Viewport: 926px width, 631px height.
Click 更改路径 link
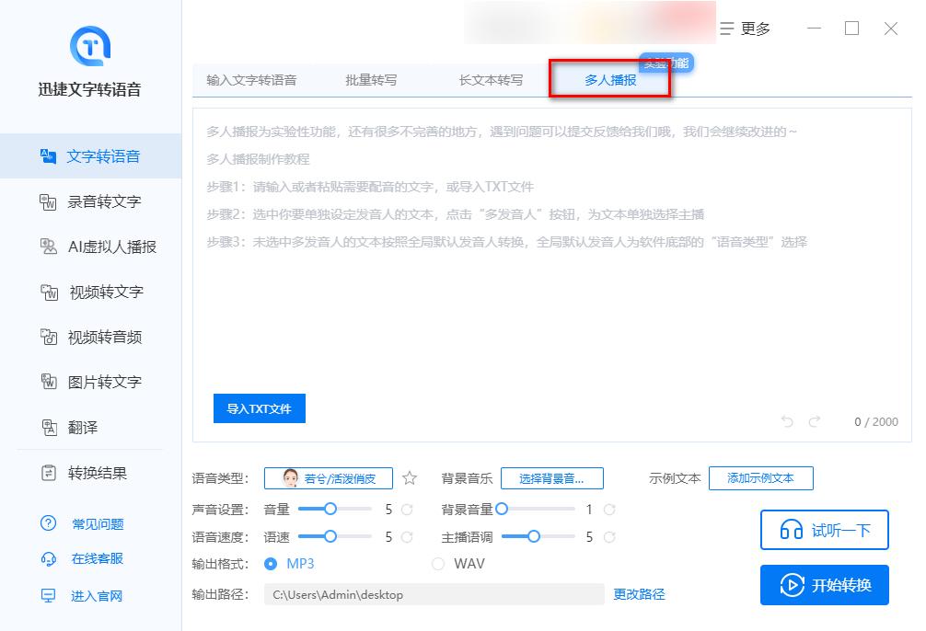pos(639,594)
